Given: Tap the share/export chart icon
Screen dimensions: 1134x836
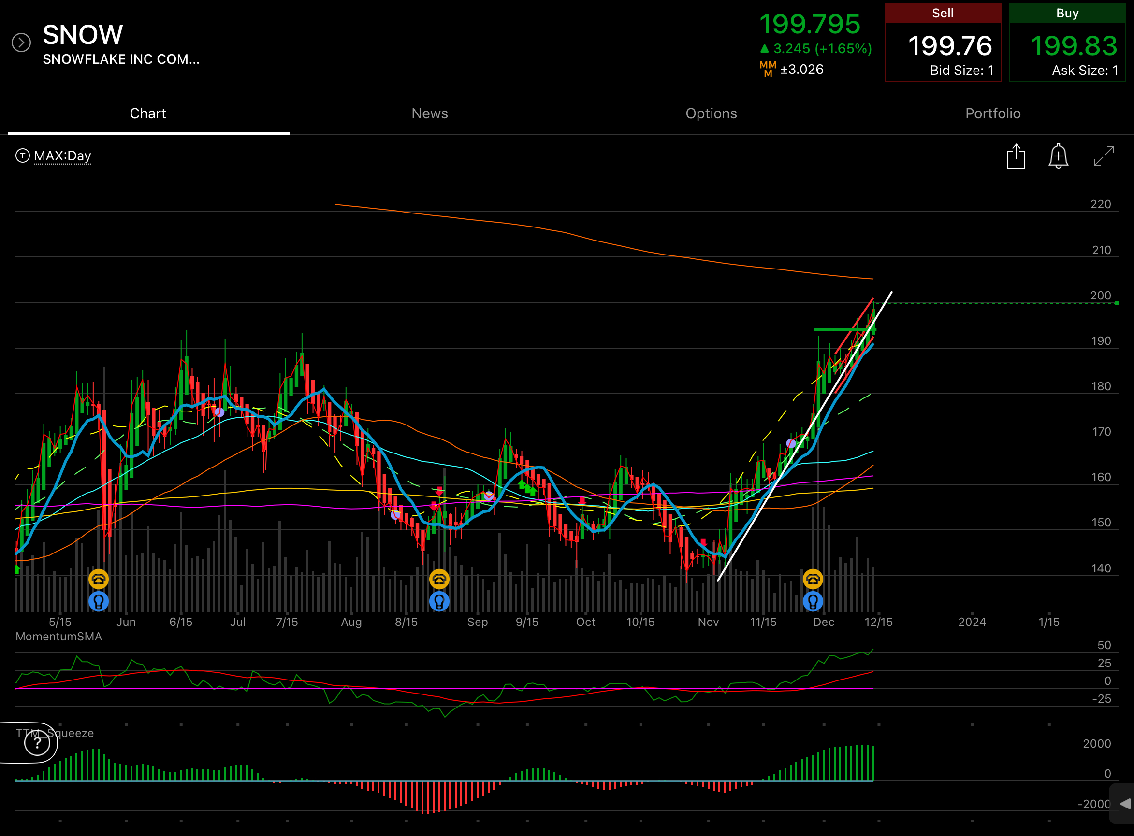Looking at the screenshot, I should (x=1016, y=156).
